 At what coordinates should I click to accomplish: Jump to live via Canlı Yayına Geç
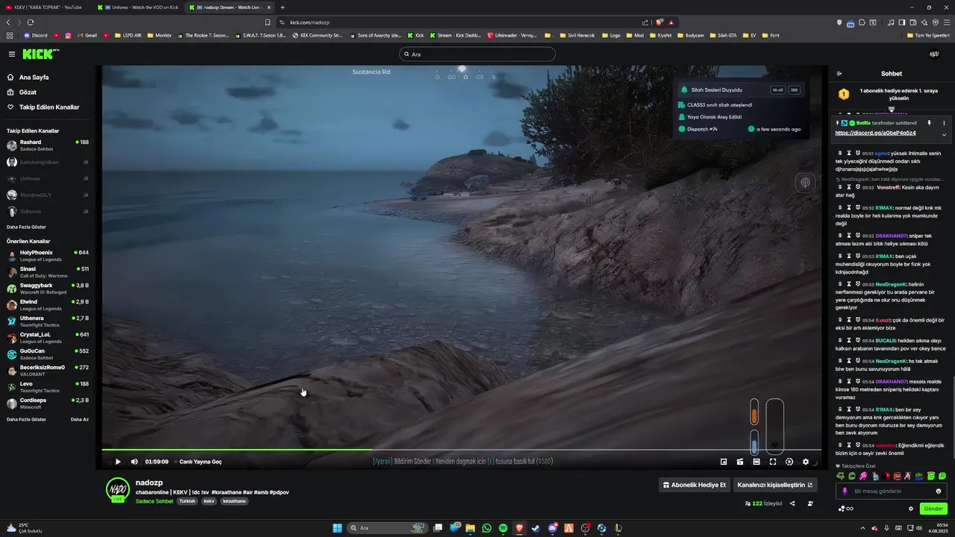[201, 462]
